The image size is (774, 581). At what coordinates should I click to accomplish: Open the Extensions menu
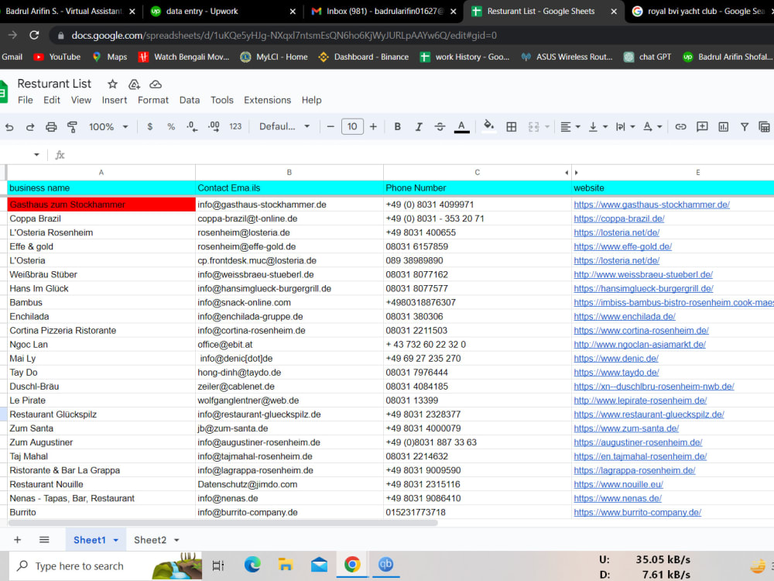pos(268,100)
